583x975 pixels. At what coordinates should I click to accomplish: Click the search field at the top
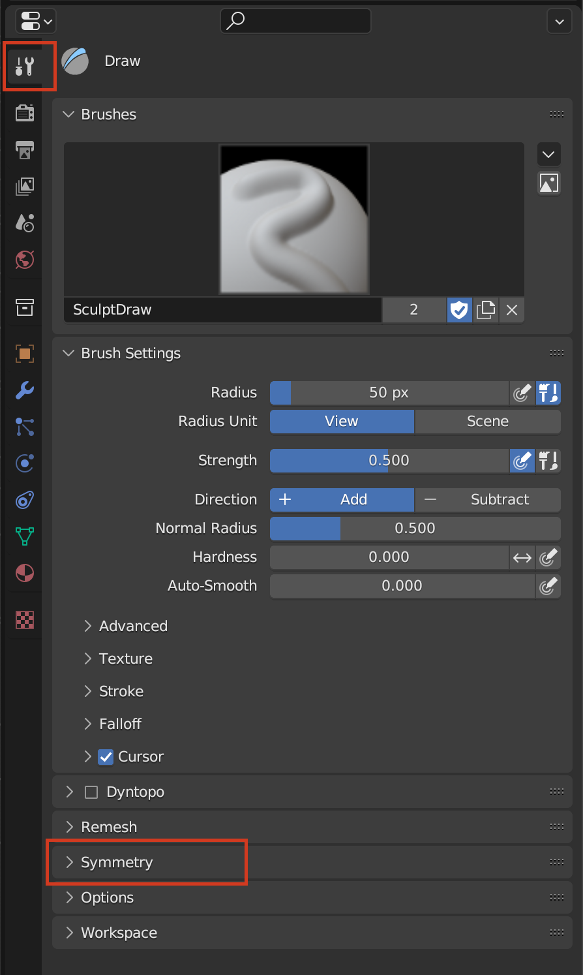(295, 21)
